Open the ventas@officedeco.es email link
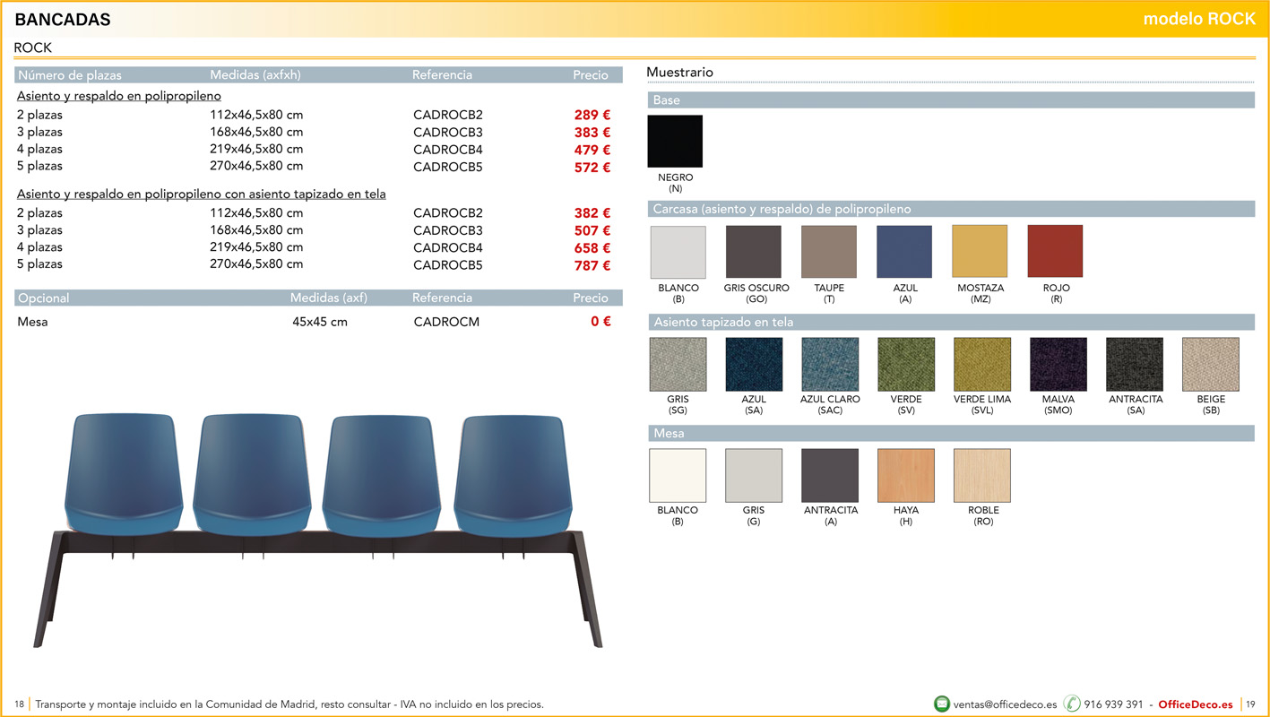Viewport: 1270px width, 717px height. (x=1005, y=704)
